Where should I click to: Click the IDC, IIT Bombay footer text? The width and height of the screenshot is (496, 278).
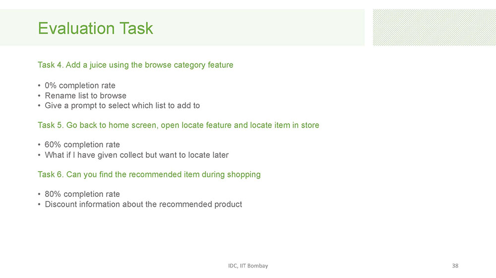pos(248,266)
